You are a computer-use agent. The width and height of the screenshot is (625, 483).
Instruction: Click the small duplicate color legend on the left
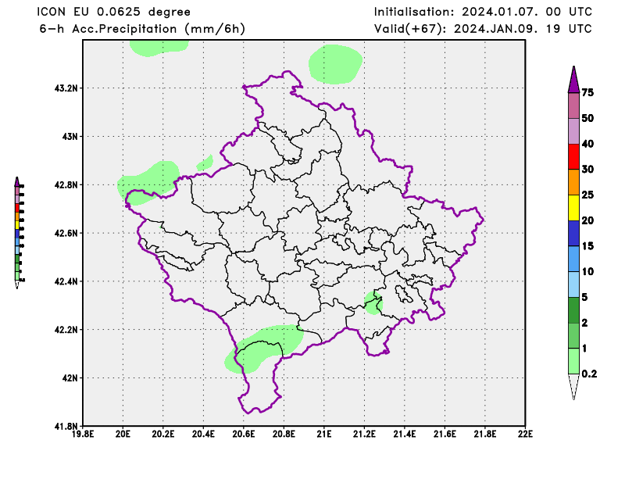coord(19,233)
